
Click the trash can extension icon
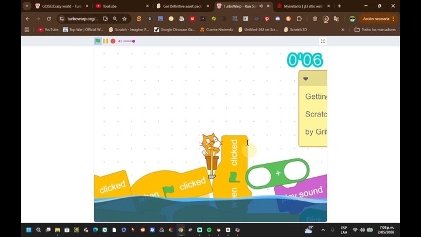pyautogui.click(x=315, y=19)
